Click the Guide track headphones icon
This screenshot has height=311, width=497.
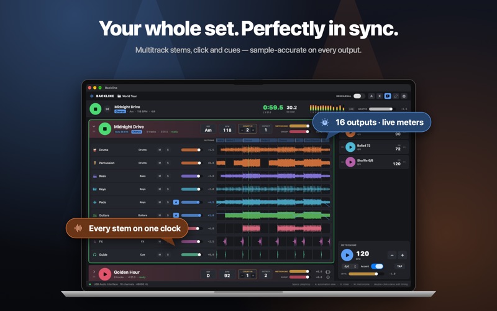[x=94, y=254]
